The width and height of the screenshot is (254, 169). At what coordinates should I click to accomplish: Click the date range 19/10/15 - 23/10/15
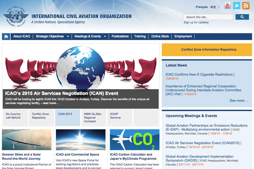click(201, 147)
